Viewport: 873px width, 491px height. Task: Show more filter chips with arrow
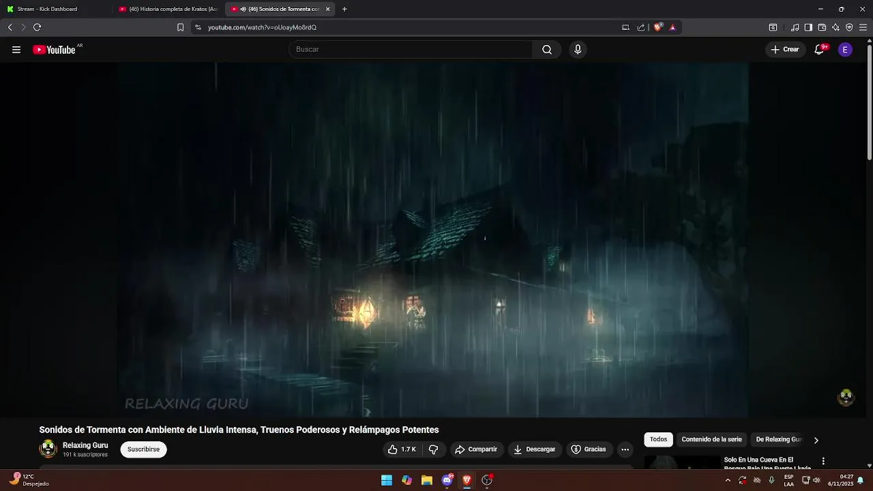point(816,441)
